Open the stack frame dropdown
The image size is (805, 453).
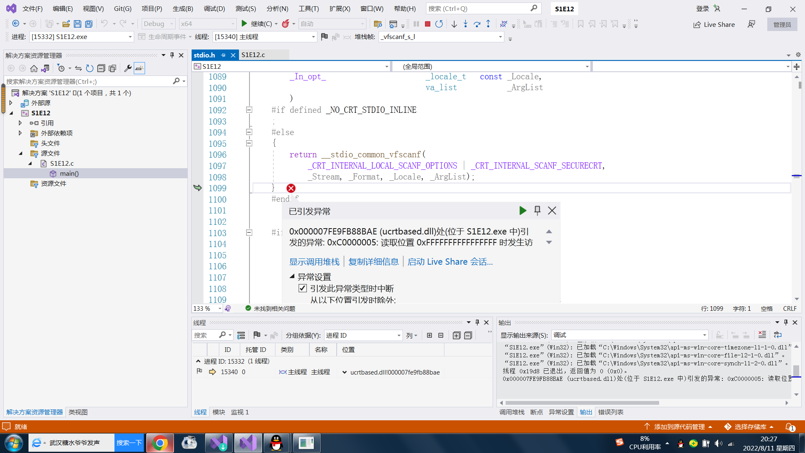(x=441, y=37)
